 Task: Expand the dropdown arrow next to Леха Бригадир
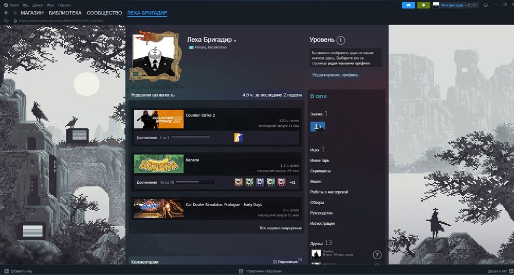[x=235, y=41]
